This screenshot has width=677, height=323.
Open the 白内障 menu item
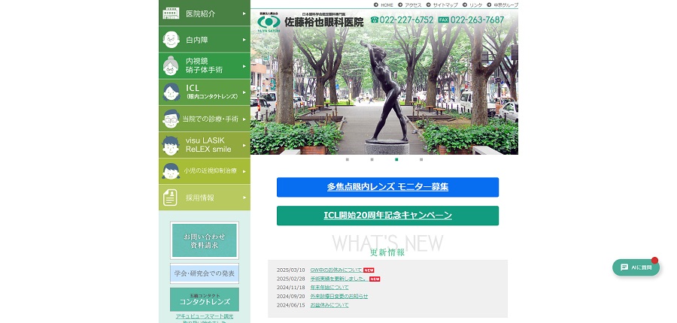[205, 39]
